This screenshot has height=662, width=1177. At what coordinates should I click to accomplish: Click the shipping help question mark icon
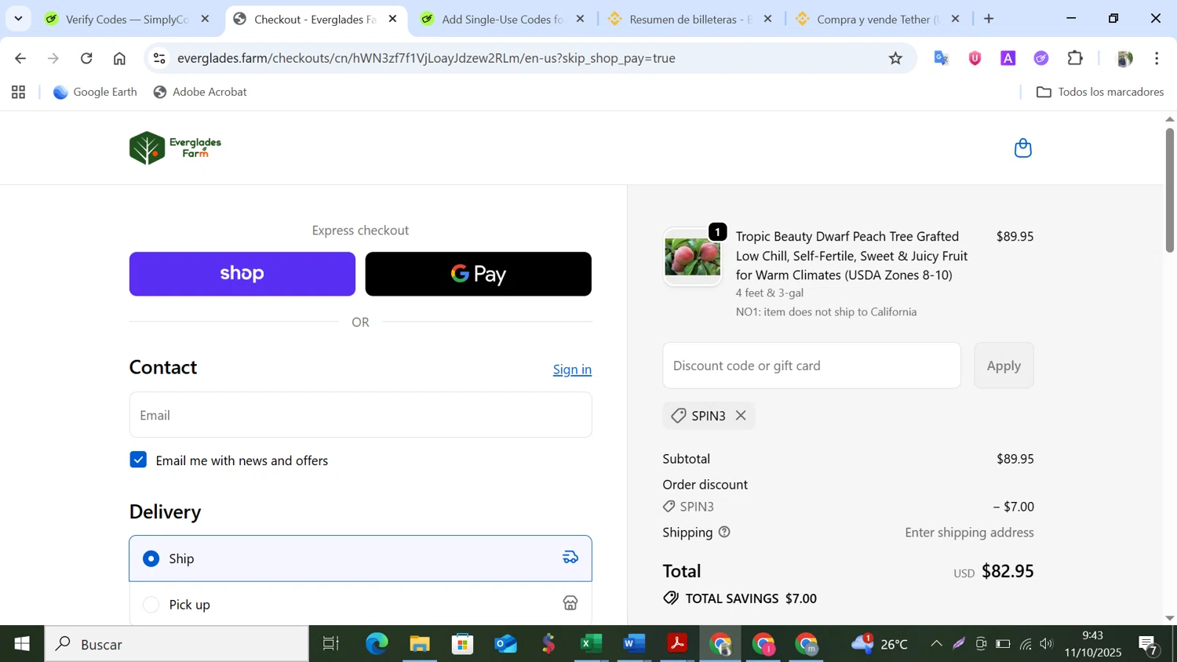click(x=724, y=533)
